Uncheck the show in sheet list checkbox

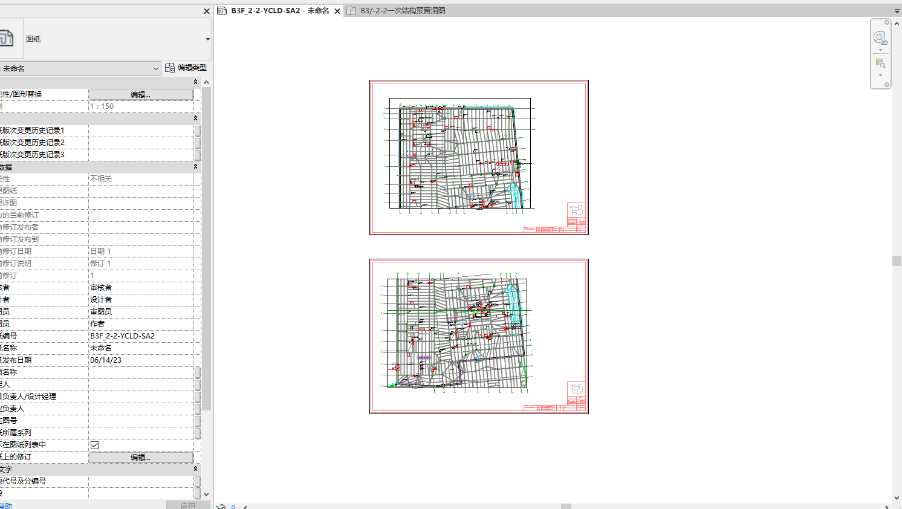[95, 445]
